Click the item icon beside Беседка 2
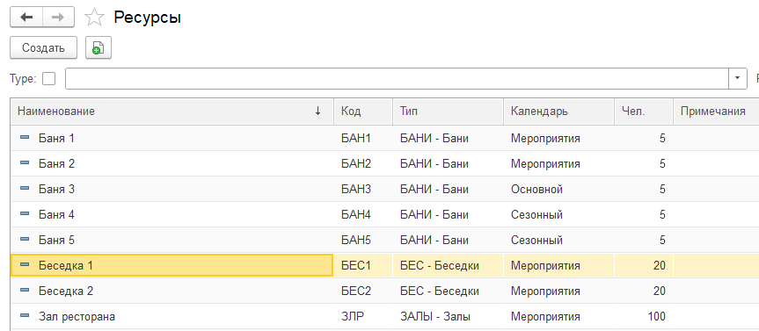 coord(25,291)
